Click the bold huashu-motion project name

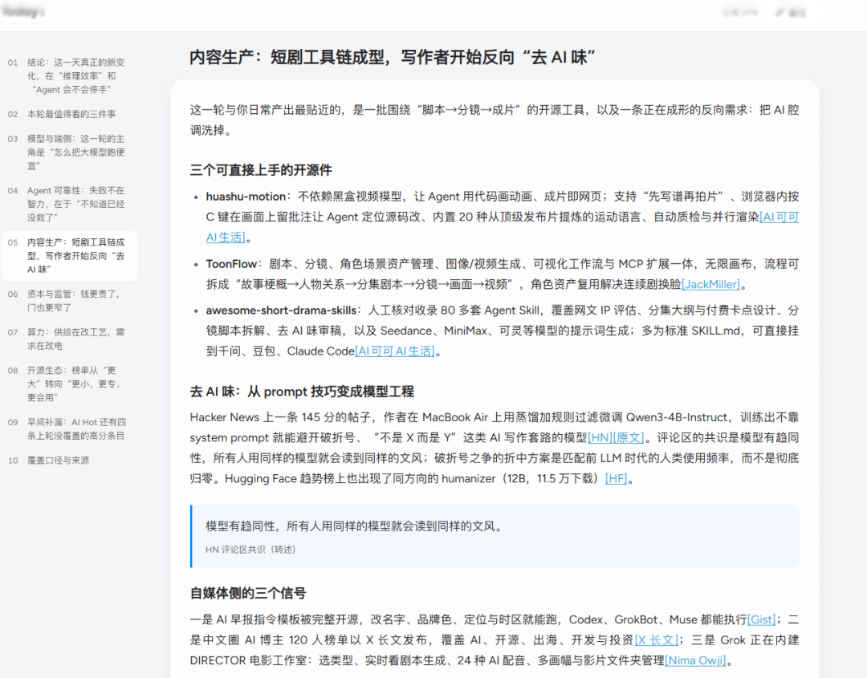coord(246,197)
